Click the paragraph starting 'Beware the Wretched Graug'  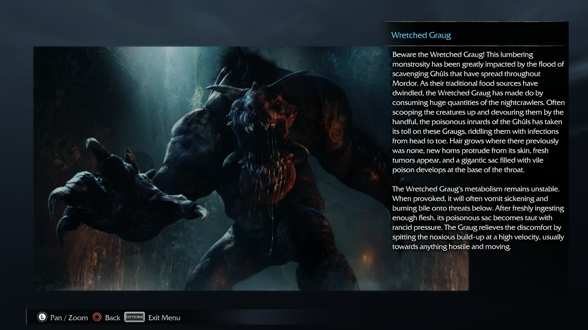tap(478, 112)
